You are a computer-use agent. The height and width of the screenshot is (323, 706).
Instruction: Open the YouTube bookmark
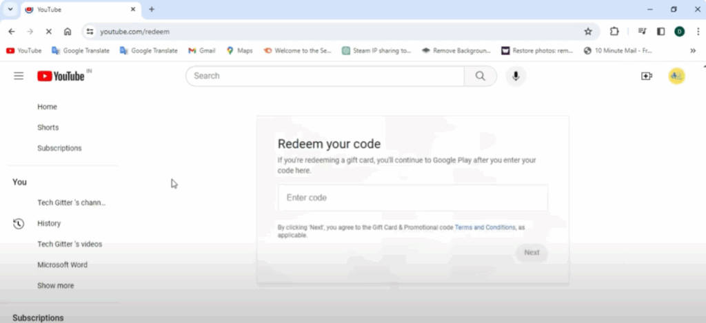pyautogui.click(x=24, y=51)
